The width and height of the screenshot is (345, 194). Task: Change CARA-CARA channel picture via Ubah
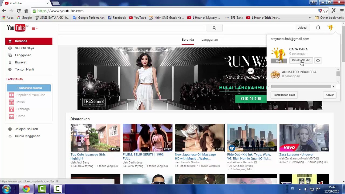pyautogui.click(x=278, y=61)
